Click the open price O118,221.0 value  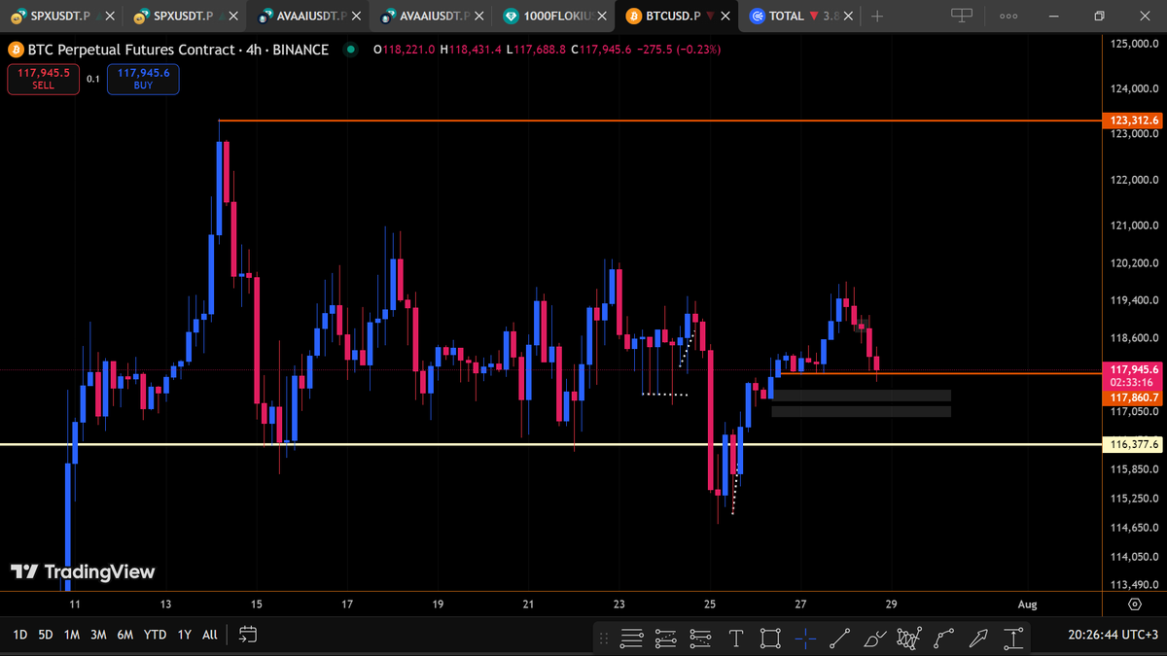point(405,50)
